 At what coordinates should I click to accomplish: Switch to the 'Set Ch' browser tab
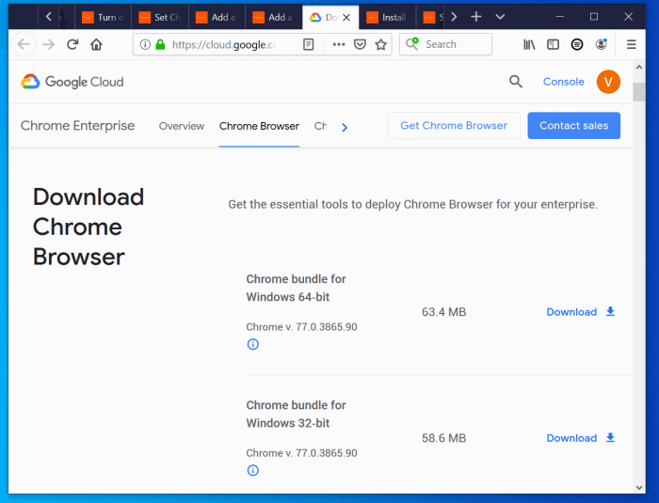click(160, 17)
